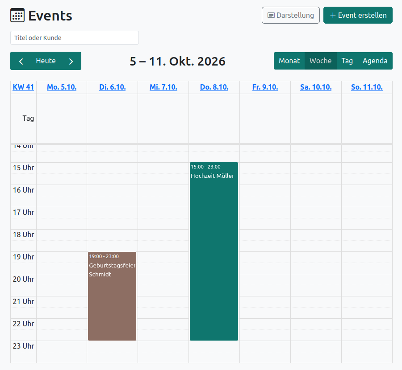The height and width of the screenshot is (370, 402).
Task: Open day link So. 11.10.
Action: tap(367, 87)
